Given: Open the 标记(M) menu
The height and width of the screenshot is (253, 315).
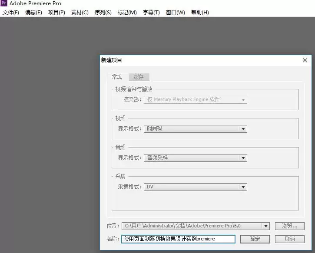Looking at the screenshot, I should pyautogui.click(x=127, y=13).
